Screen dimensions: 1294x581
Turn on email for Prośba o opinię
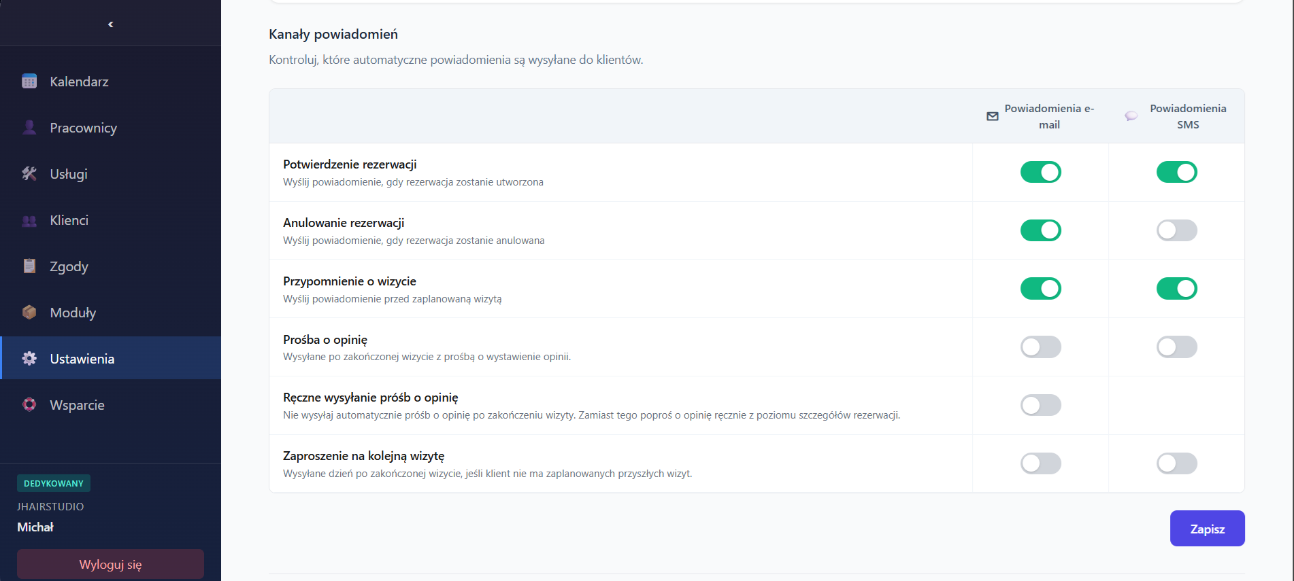[x=1040, y=347]
